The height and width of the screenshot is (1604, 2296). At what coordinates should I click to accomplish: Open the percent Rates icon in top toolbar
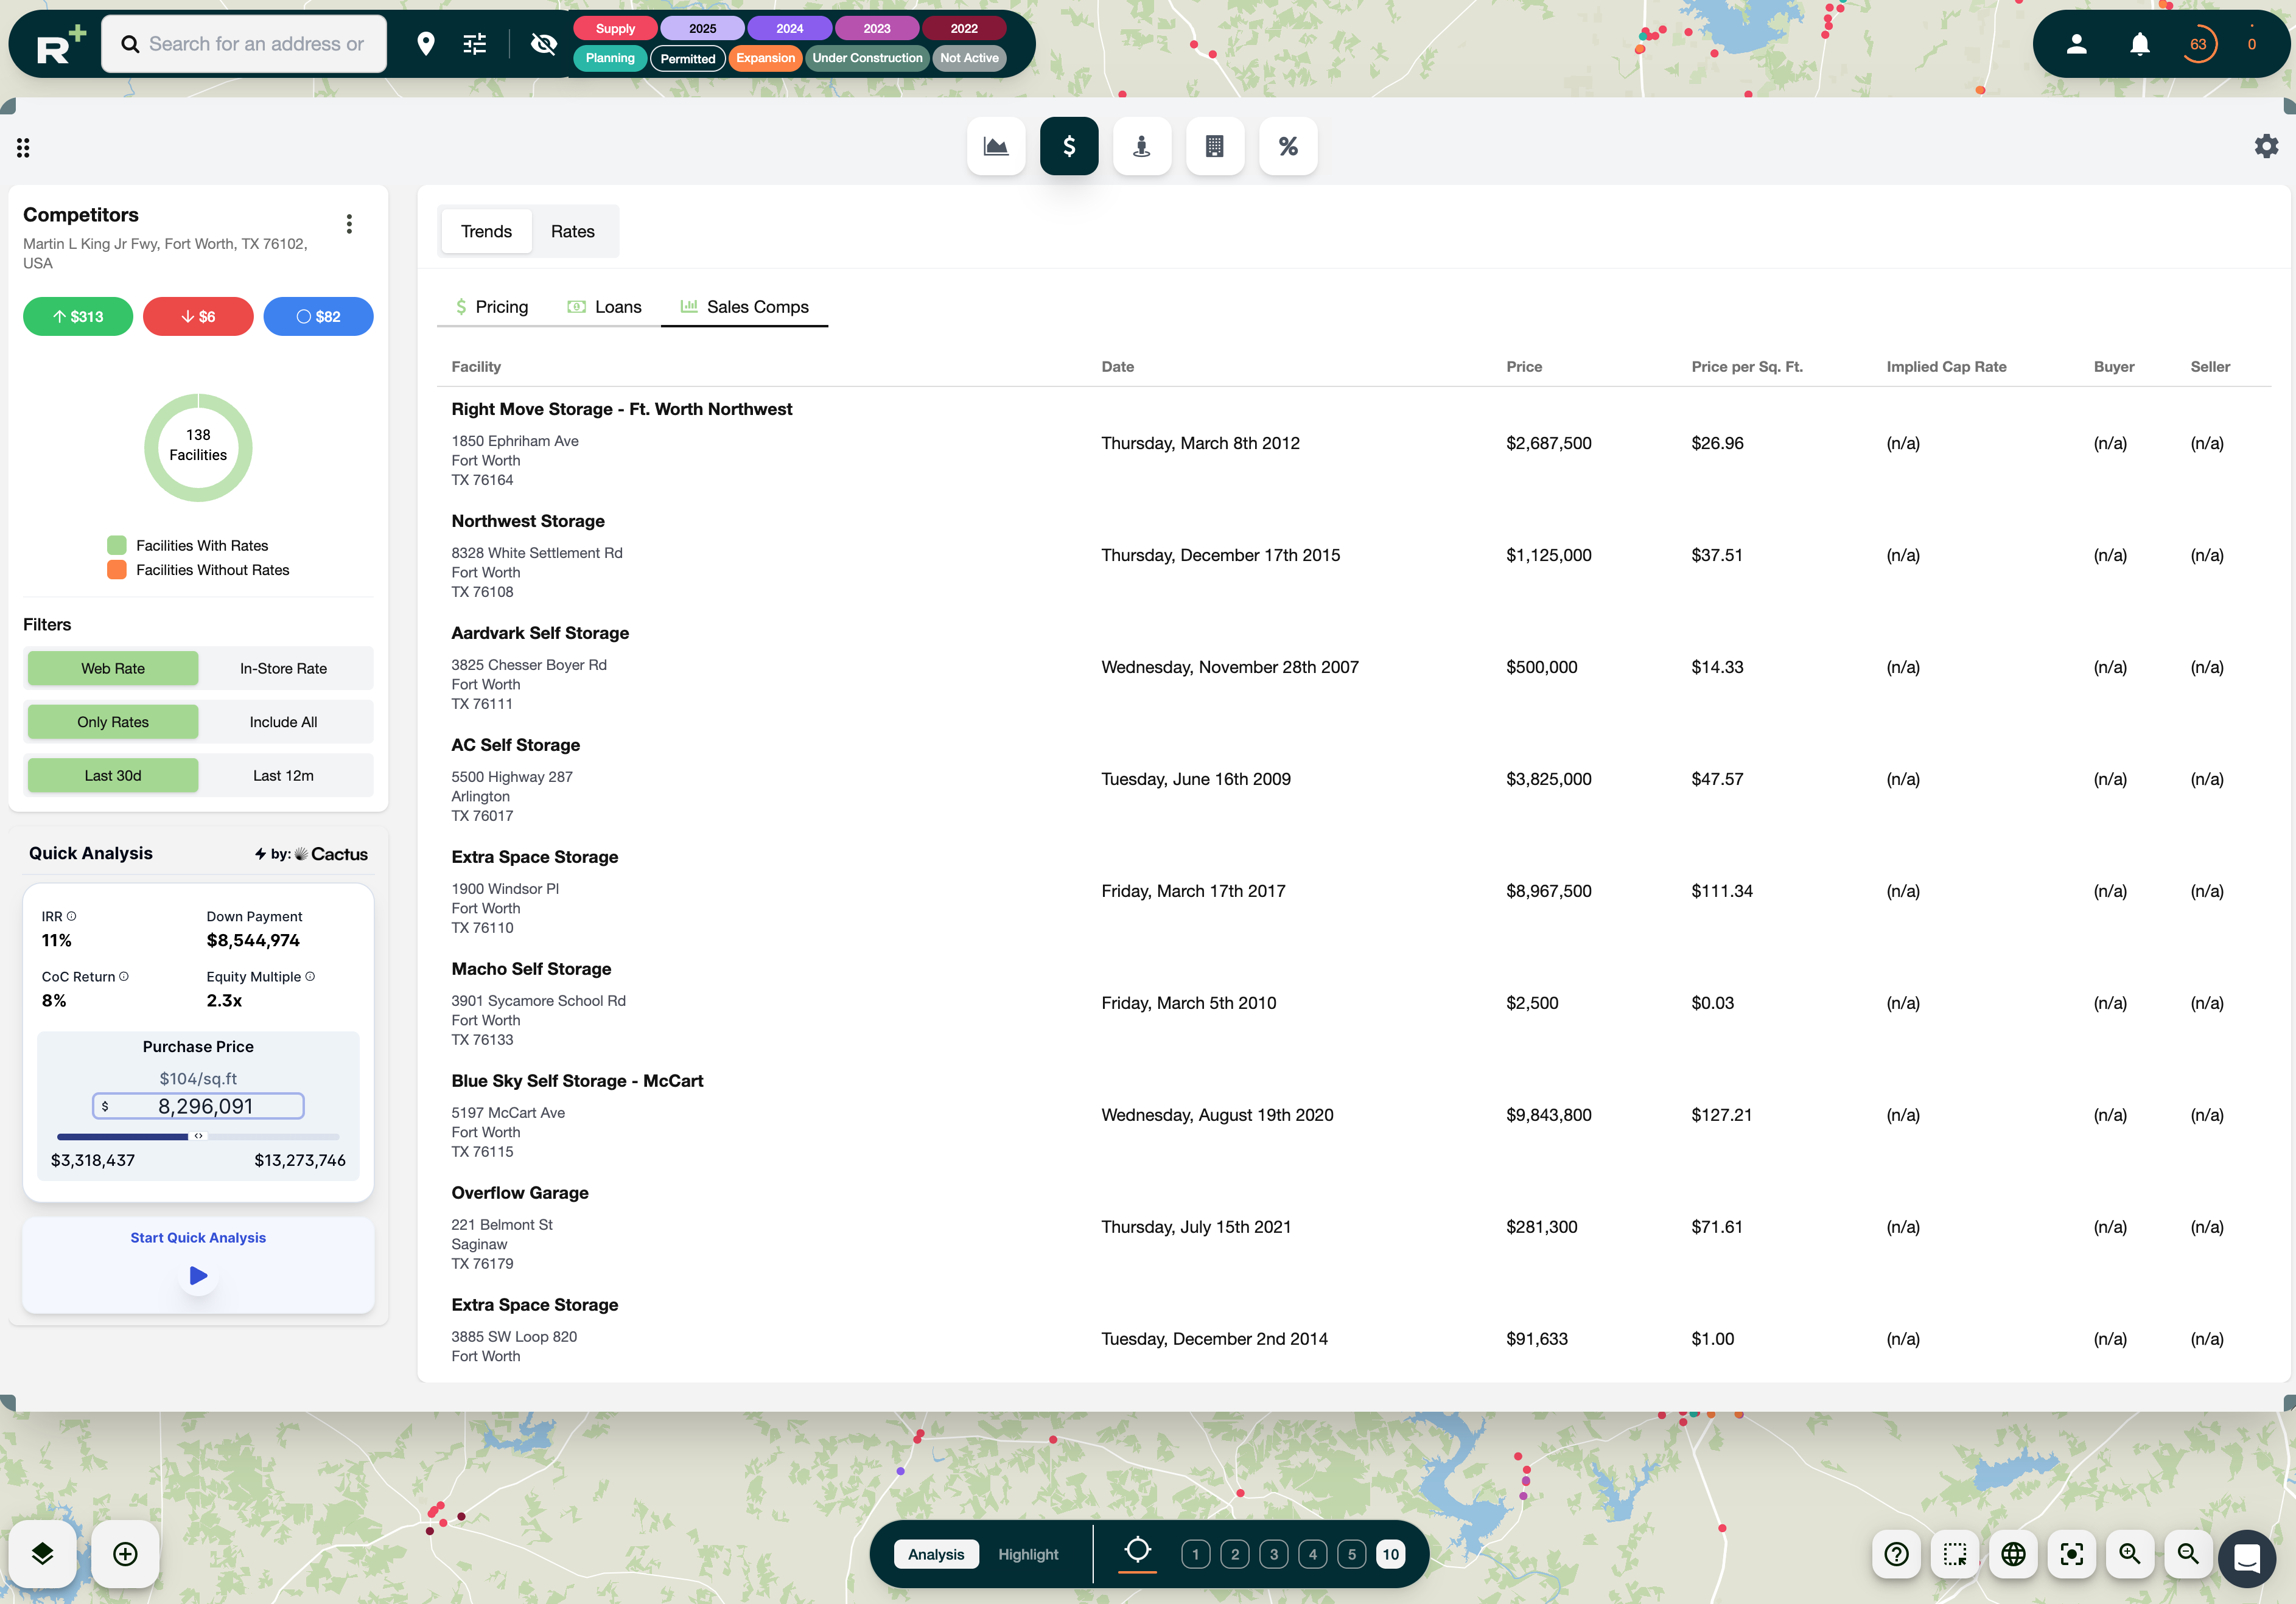point(1288,146)
